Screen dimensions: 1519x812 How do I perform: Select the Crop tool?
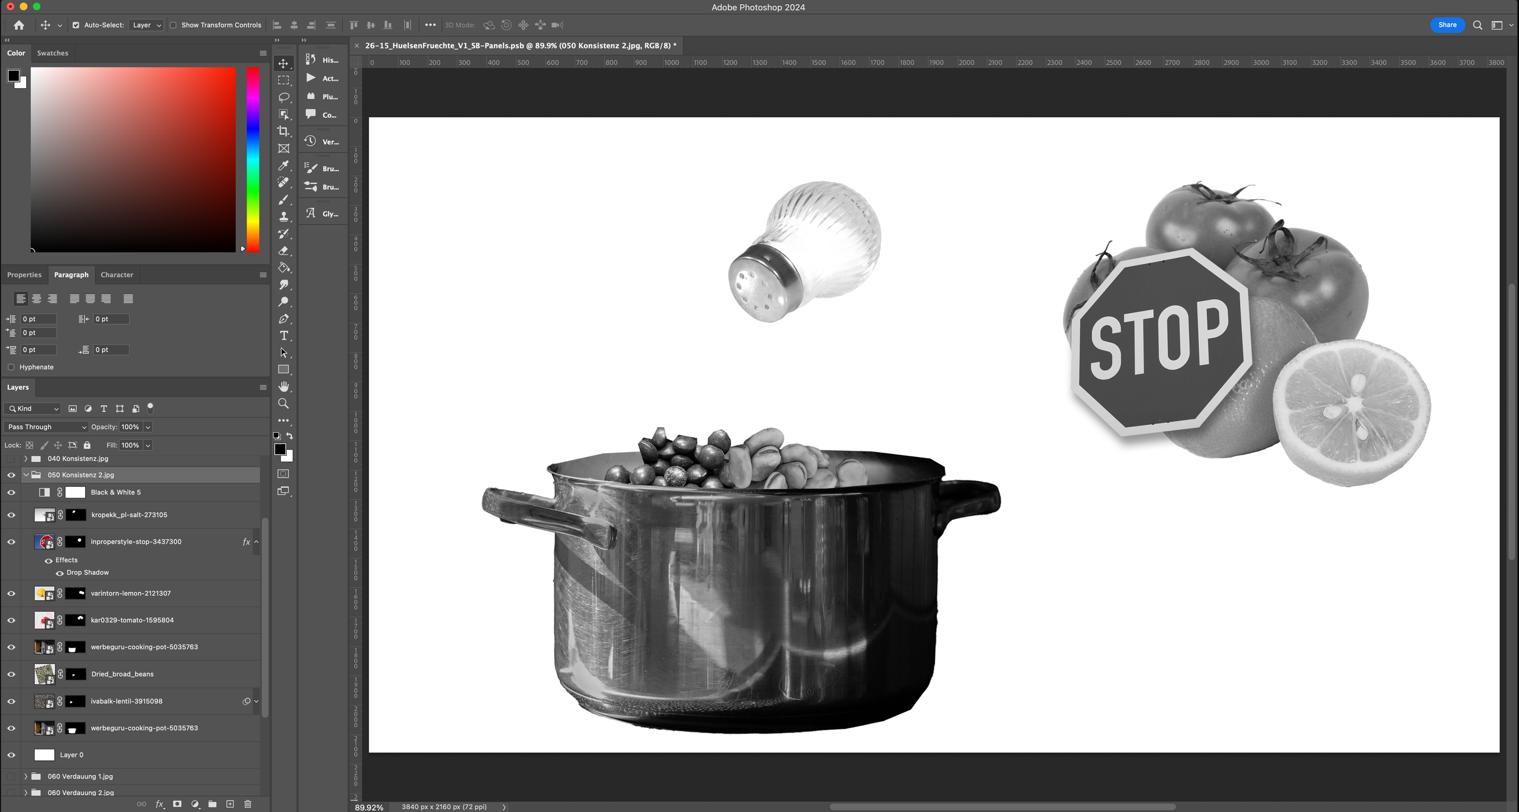point(283,131)
